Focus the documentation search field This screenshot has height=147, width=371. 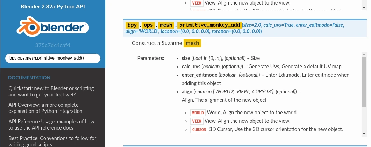click(52, 58)
